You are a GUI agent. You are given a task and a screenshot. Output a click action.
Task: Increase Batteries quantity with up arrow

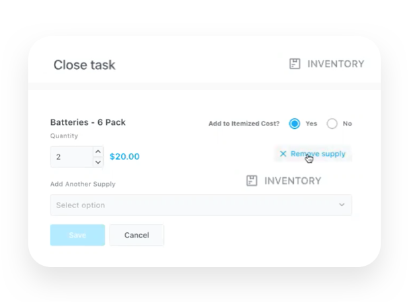pos(98,152)
